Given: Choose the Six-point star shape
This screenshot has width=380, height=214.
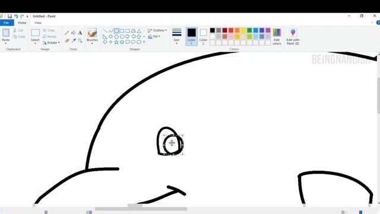Looking at the screenshot, I should tap(122, 42).
